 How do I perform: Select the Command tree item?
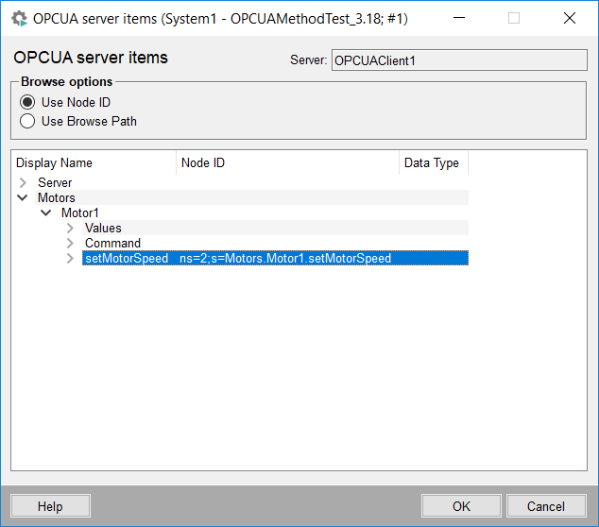point(112,243)
